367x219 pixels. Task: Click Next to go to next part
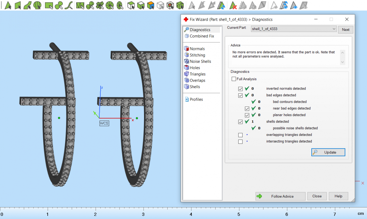tap(346, 30)
